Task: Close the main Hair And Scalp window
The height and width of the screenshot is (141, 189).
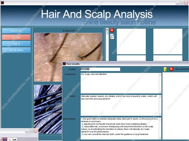Action: coord(186,3)
